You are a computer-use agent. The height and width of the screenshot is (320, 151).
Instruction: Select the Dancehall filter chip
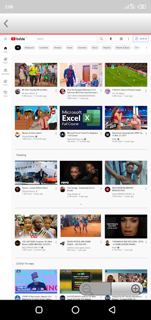point(82,48)
